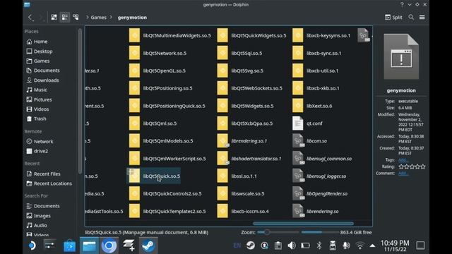Image resolution: width=452 pixels, height=254 pixels.
Task: Open volume control in system tray
Action: click(292, 246)
